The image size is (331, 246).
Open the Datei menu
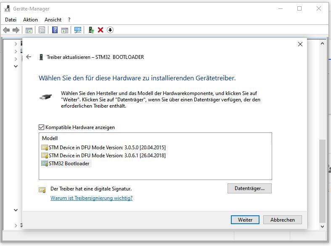pos(11,20)
